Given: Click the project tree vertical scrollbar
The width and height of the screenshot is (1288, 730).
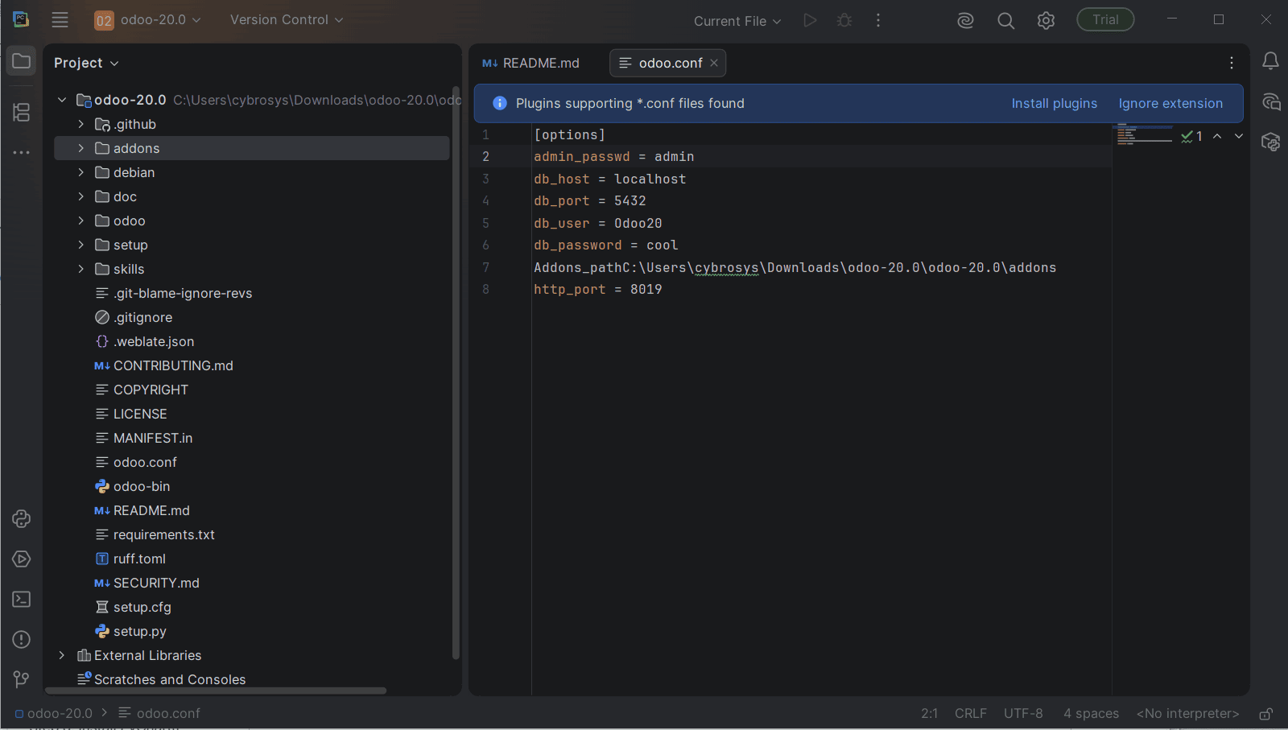Looking at the screenshot, I should (456, 372).
